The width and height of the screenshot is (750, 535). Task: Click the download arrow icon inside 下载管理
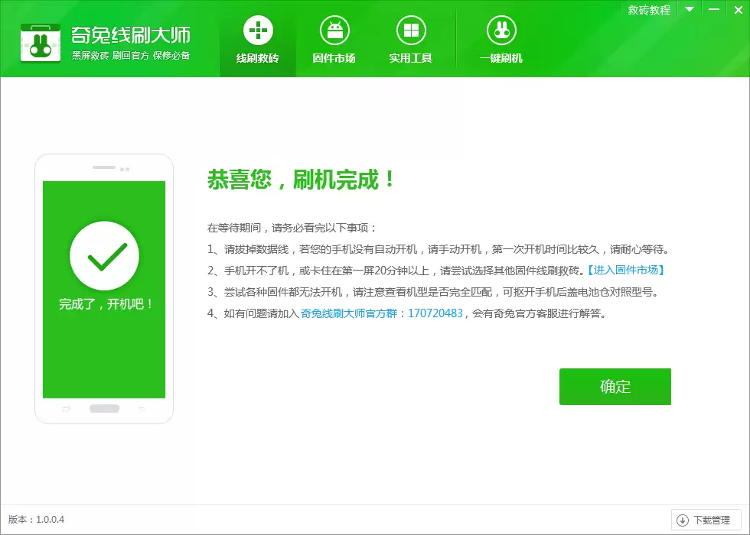680,519
